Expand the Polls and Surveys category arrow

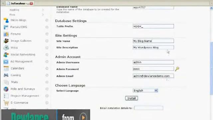coord(47,89)
